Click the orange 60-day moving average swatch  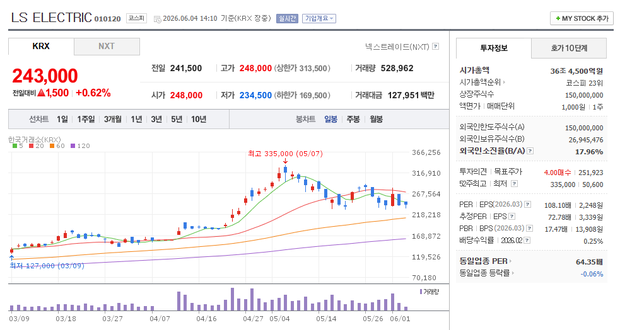coord(52,145)
